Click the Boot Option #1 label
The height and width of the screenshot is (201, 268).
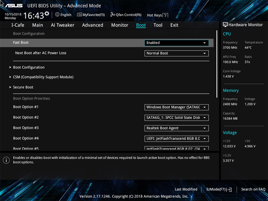click(x=26, y=107)
